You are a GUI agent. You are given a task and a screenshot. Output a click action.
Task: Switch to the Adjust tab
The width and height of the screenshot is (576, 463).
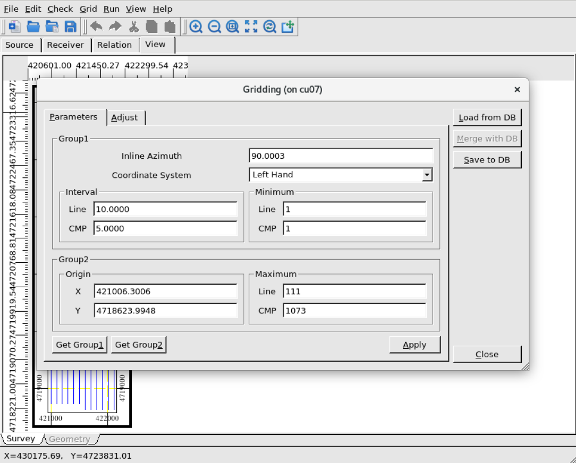[x=124, y=117]
